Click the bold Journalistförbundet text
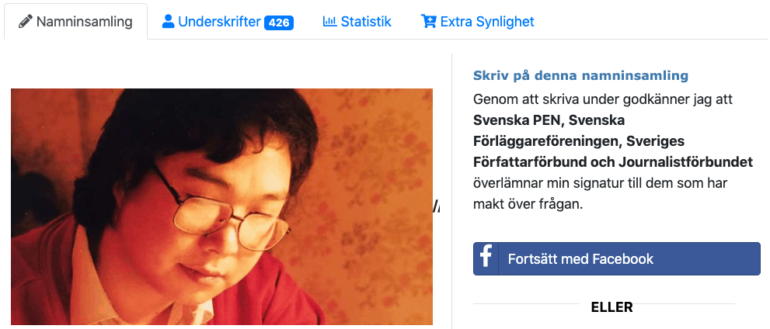 pyautogui.click(x=685, y=162)
